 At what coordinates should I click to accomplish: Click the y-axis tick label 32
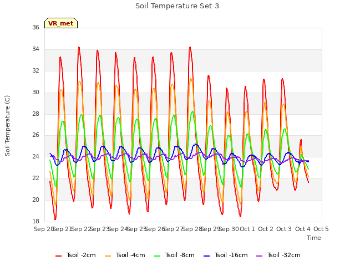tap(35, 70)
